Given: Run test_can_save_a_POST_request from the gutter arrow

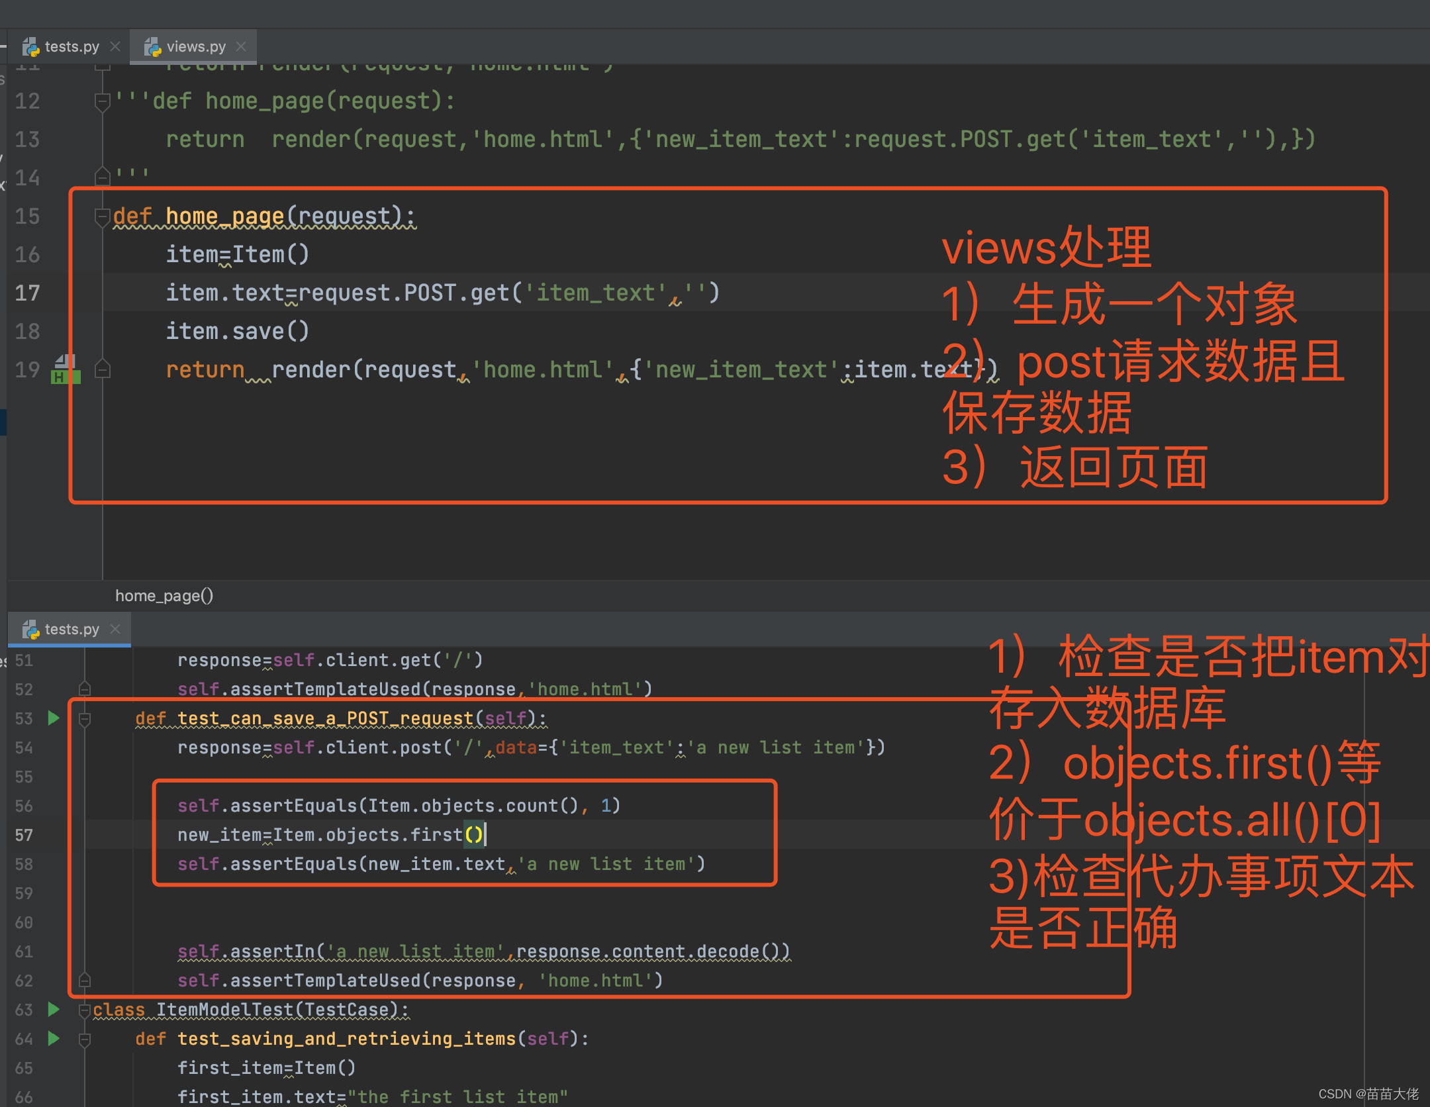Looking at the screenshot, I should 54,718.
